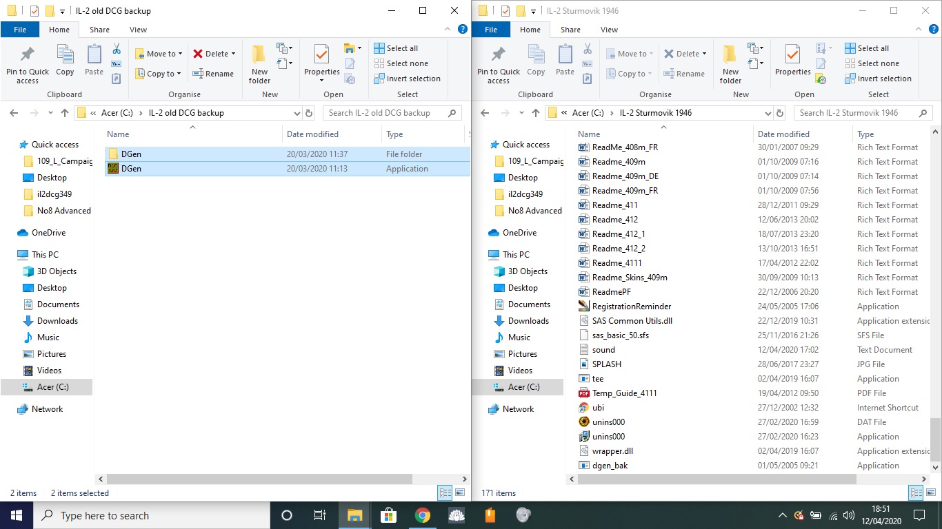Click Refresh button in left window address bar

coord(309,113)
